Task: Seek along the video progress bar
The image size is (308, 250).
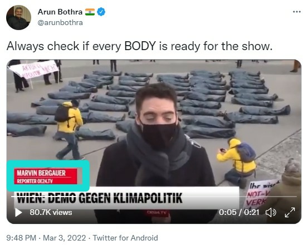Action: (154, 197)
